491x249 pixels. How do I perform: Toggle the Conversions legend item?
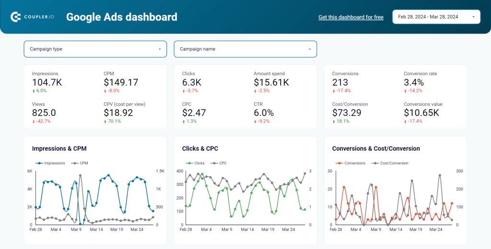pyautogui.click(x=351, y=163)
